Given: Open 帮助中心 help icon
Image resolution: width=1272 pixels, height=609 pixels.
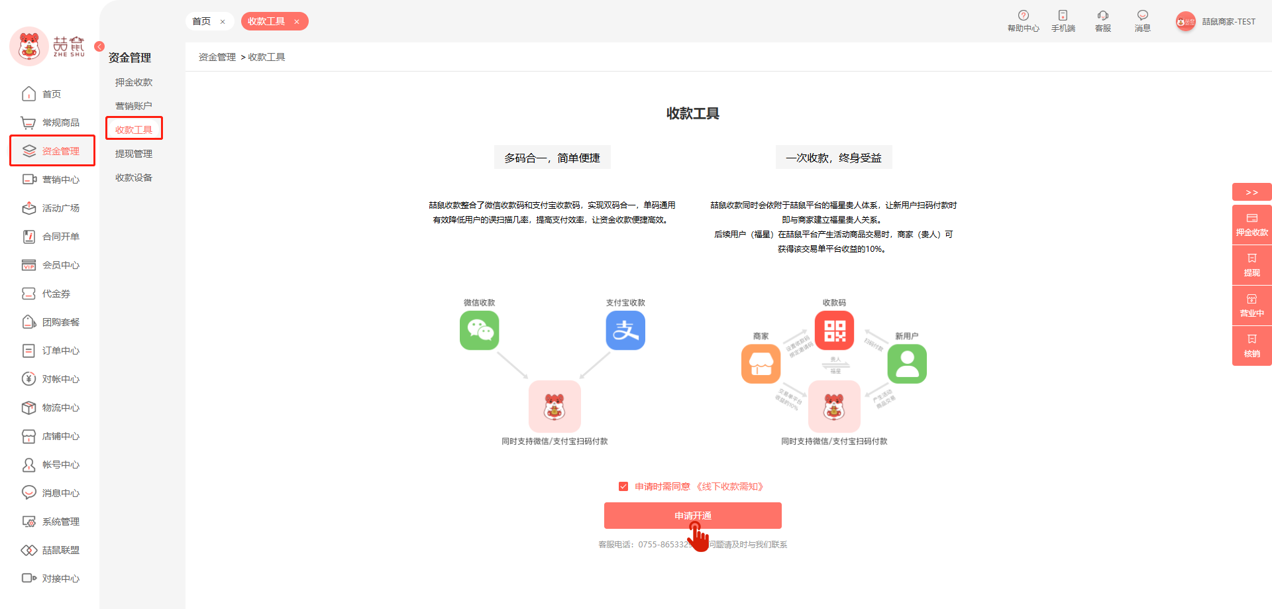Looking at the screenshot, I should pyautogui.click(x=1024, y=15).
